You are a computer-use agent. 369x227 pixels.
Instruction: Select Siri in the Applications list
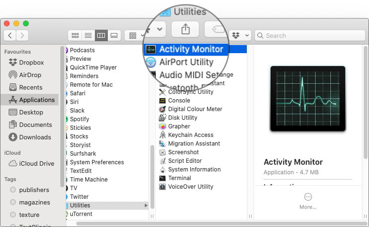click(x=74, y=102)
